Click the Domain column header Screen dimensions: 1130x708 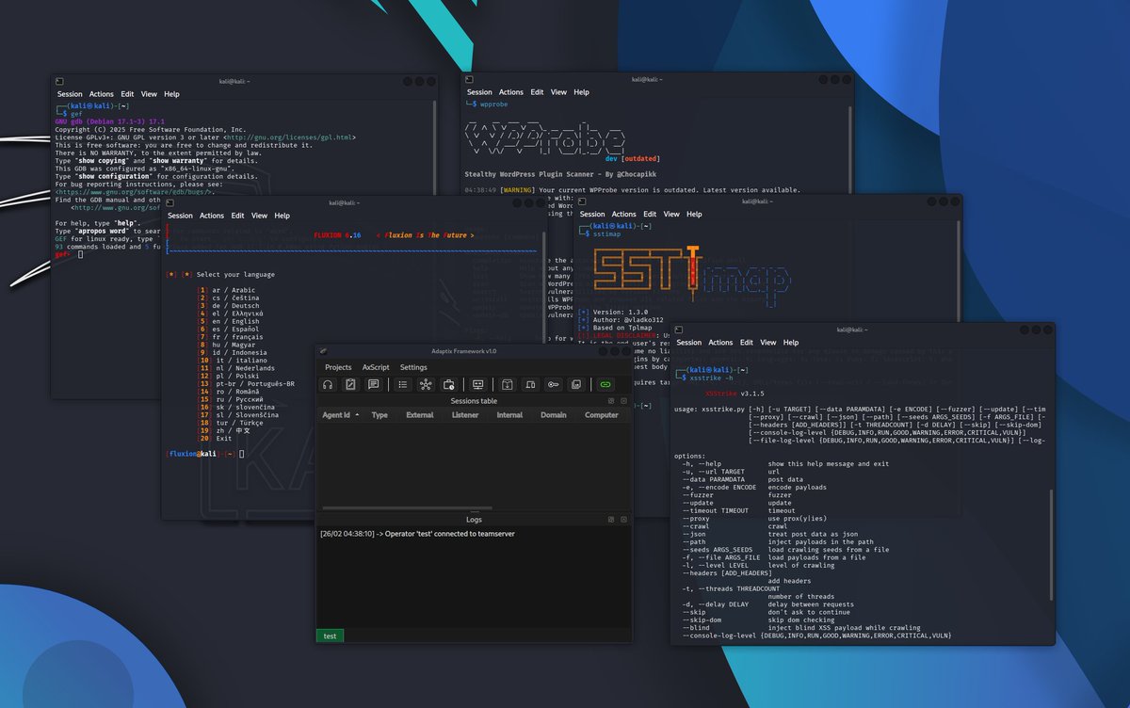coord(554,415)
